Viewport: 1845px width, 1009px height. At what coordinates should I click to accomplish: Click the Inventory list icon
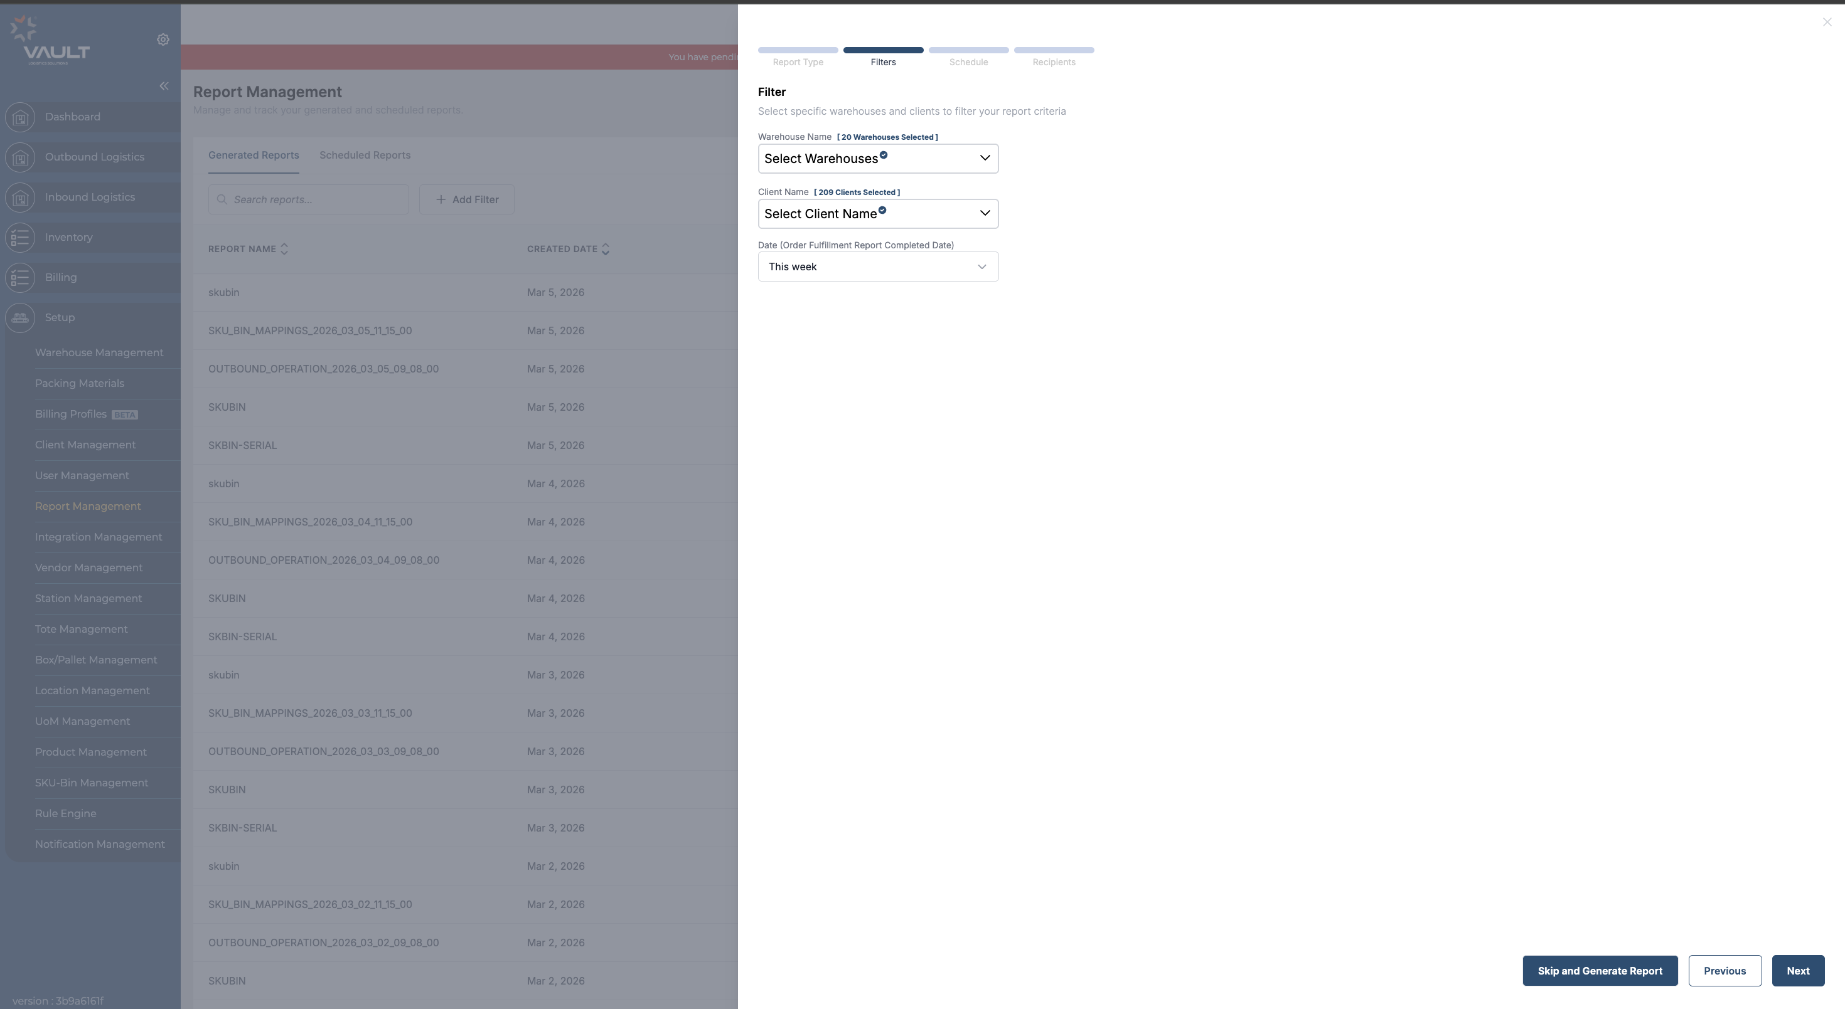[x=20, y=237]
